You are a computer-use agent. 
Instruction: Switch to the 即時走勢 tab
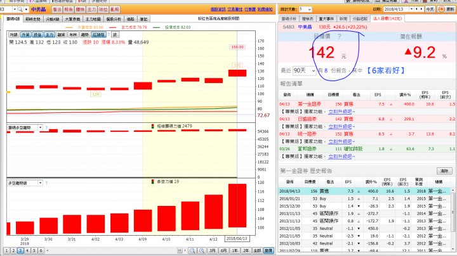[x=33, y=19]
